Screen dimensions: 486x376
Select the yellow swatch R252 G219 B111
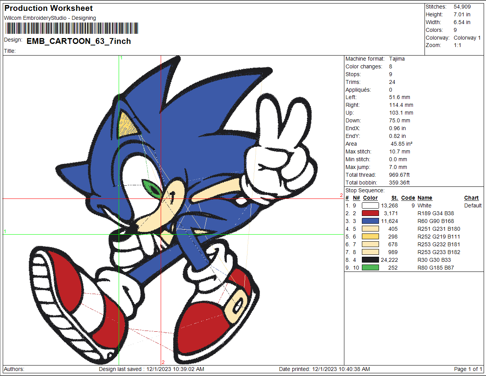[x=370, y=237]
